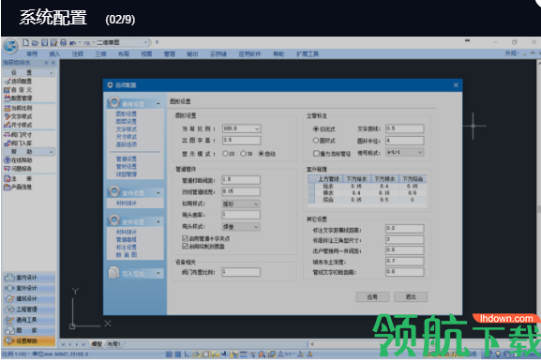Viewport: 541px width, 363px height.
Task: Select 圆环式 radio option
Action: click(324, 141)
